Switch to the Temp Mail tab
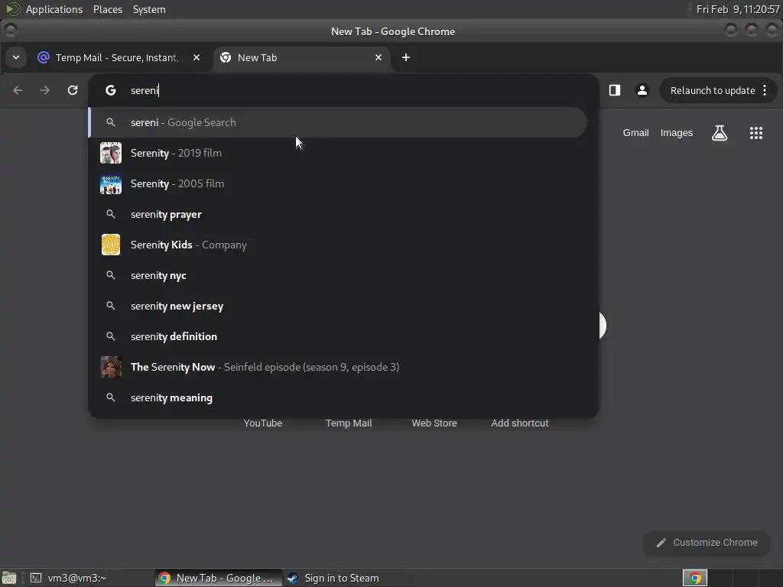The height and width of the screenshot is (587, 783). [119, 57]
